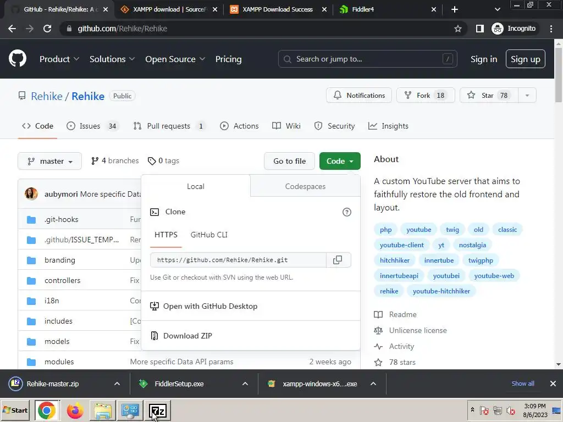Open the Star lists dropdown arrow
563x422 pixels.
[x=527, y=96]
